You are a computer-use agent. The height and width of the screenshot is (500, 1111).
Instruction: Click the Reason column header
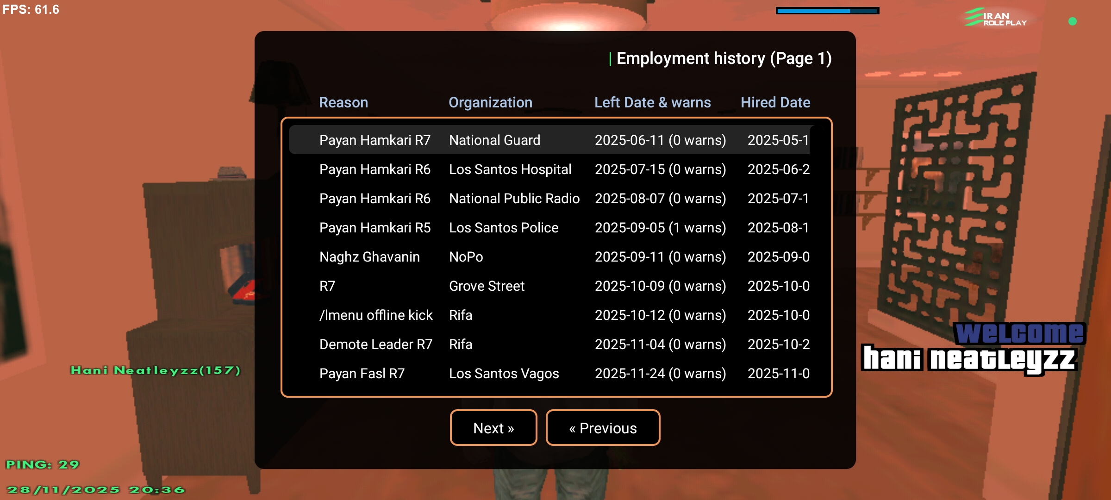click(343, 102)
